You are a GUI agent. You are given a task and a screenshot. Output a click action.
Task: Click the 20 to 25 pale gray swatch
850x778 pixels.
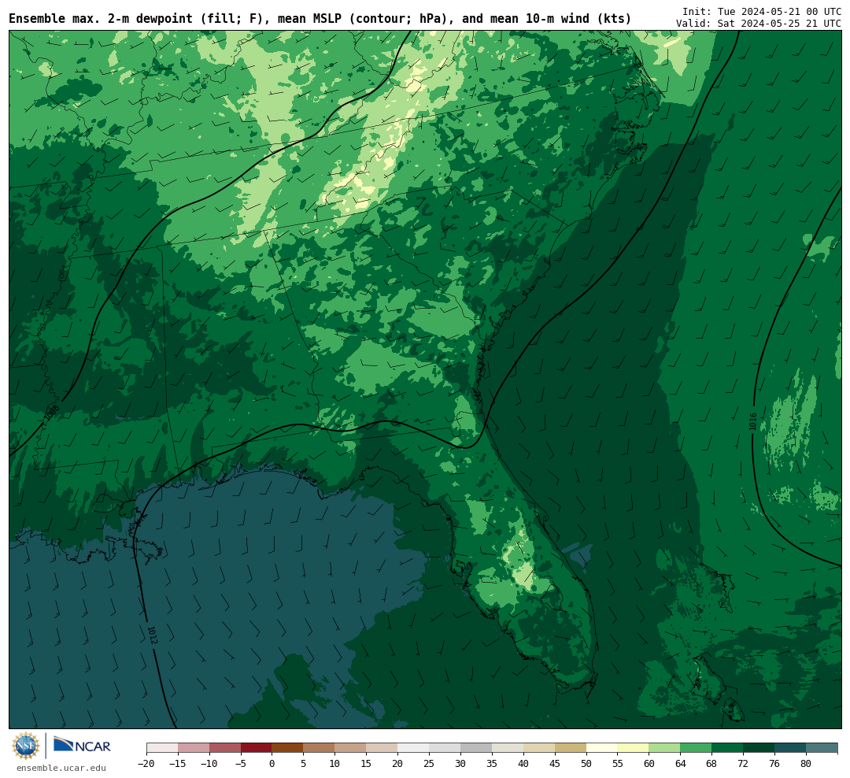414,748
